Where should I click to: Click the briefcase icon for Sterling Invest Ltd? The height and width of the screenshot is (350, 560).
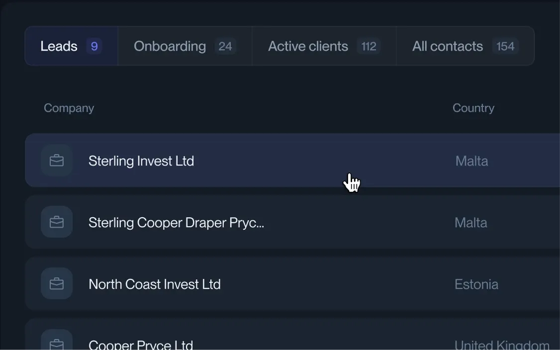[56, 160]
